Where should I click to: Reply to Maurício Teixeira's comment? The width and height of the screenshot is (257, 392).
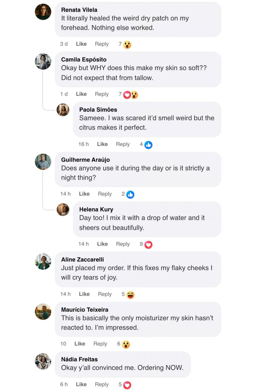[x=100, y=344]
